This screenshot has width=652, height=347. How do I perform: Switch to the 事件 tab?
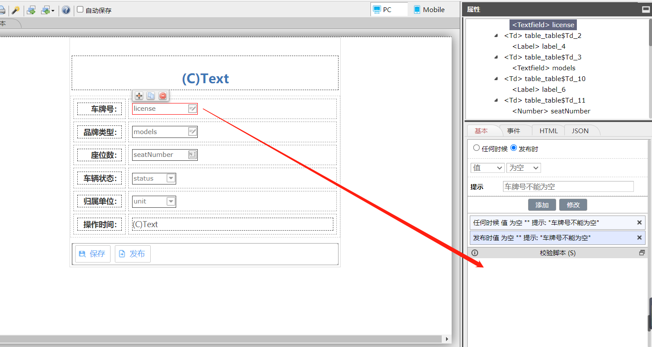click(514, 131)
